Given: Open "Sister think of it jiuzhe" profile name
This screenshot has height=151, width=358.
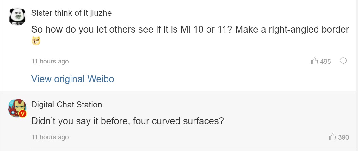Looking at the screenshot, I should (71, 13).
